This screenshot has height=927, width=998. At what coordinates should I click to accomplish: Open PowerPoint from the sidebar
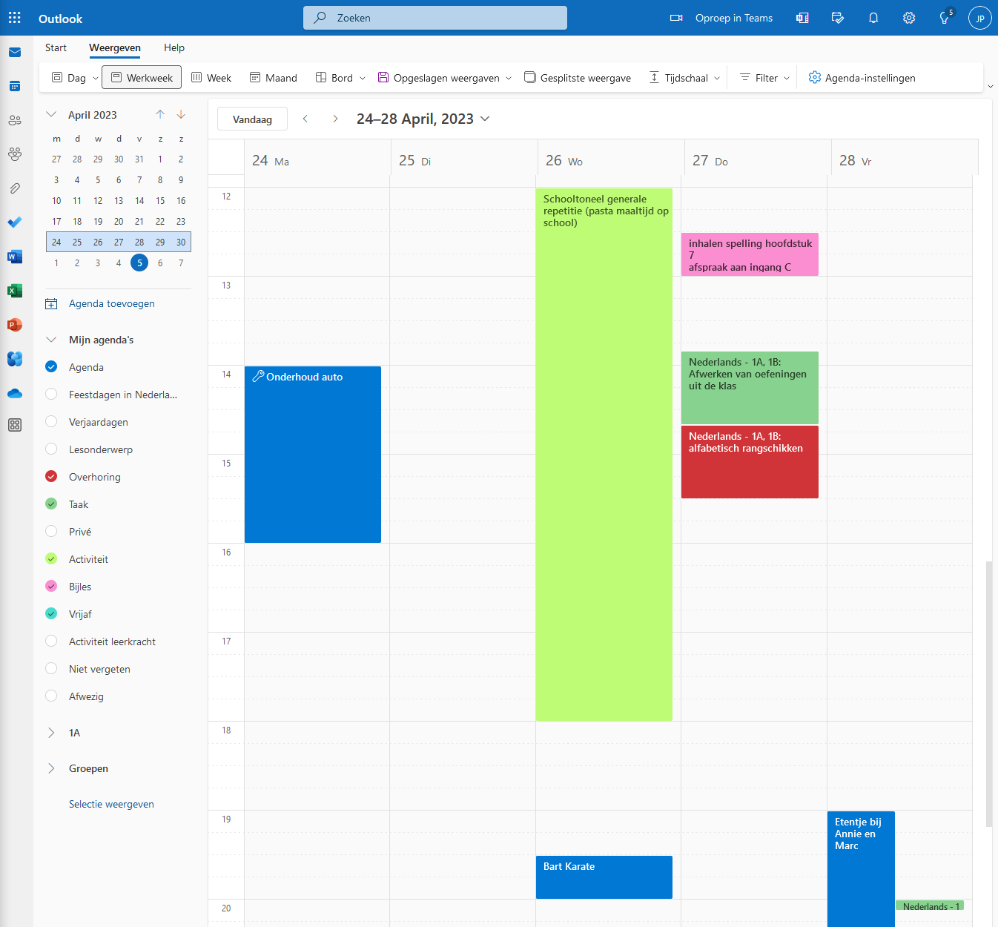[x=15, y=325]
